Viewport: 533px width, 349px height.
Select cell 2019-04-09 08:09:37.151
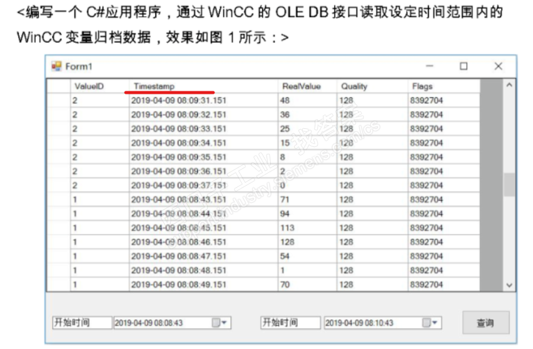pos(203,186)
